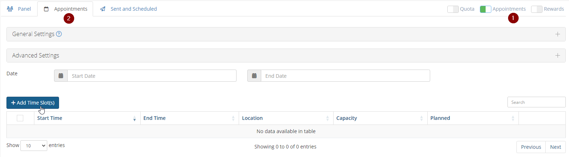Click the table Search field
The image size is (569, 157).
[536, 102]
